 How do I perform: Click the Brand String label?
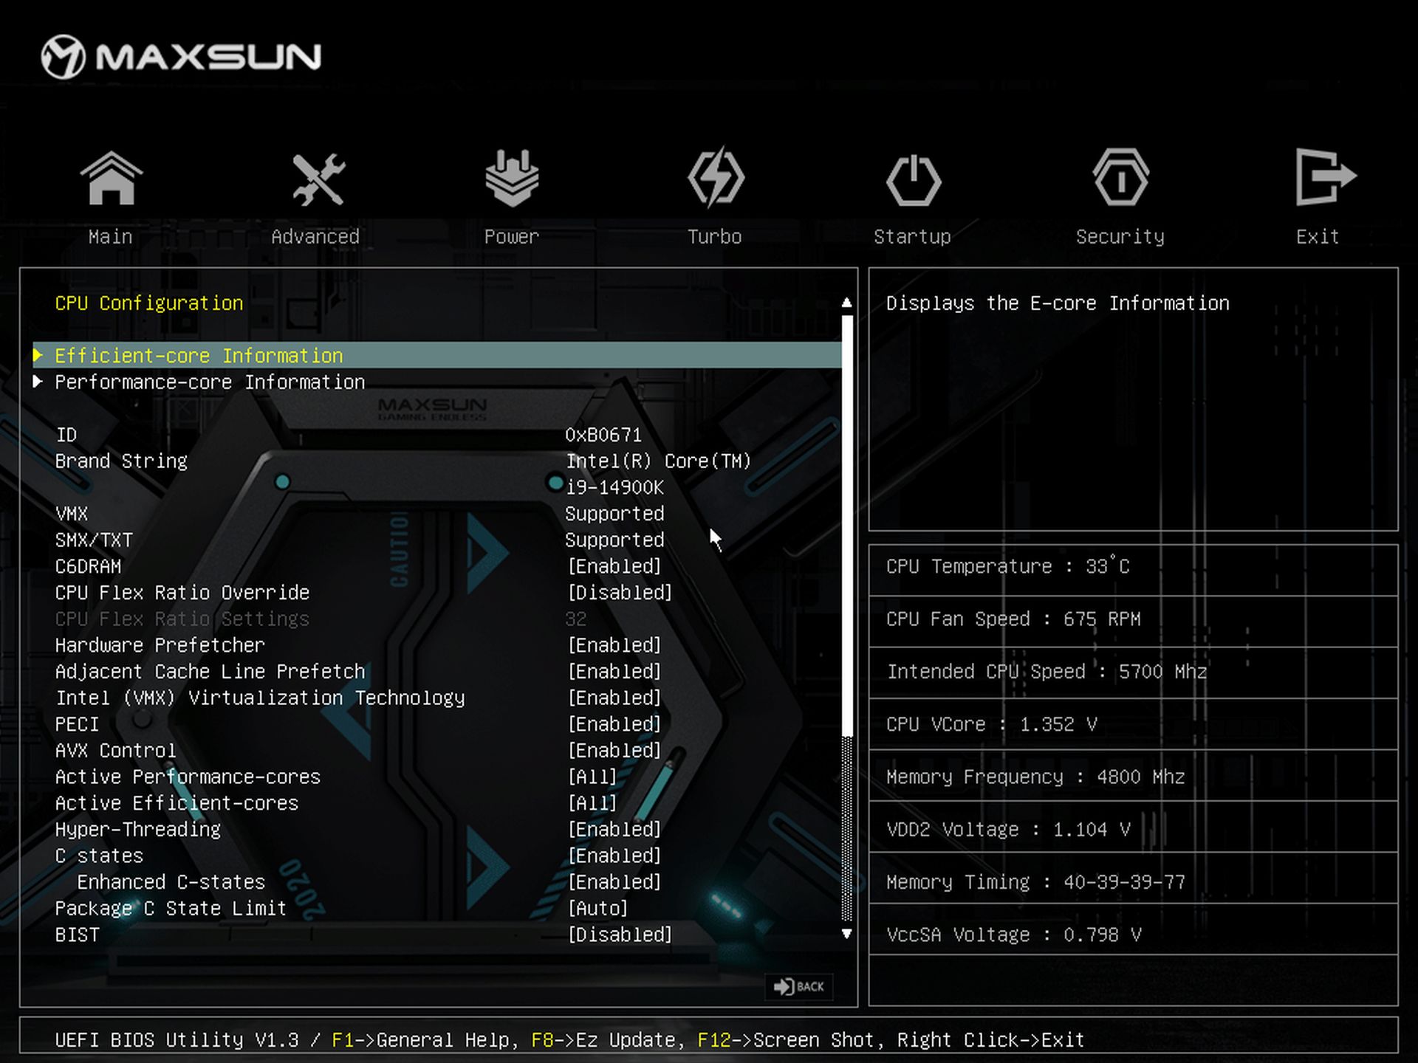coord(121,461)
